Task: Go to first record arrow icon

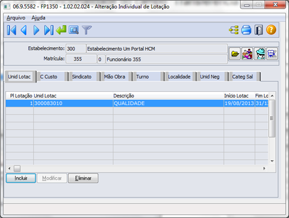Action: tap(12, 30)
